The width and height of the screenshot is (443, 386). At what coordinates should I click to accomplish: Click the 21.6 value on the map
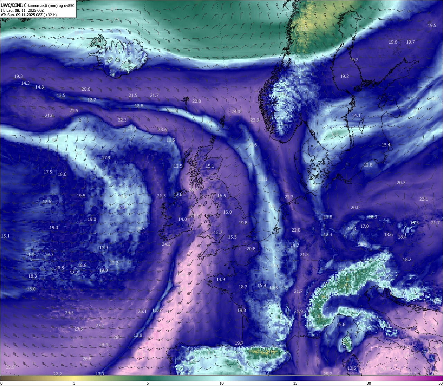49,116
